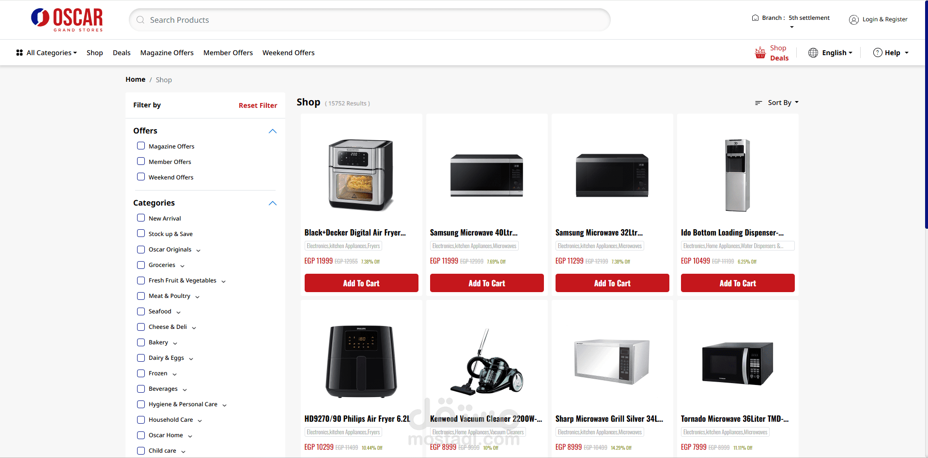Image resolution: width=928 pixels, height=458 pixels.
Task: Expand the Dairy & Eggs arrow
Action: 191,359
